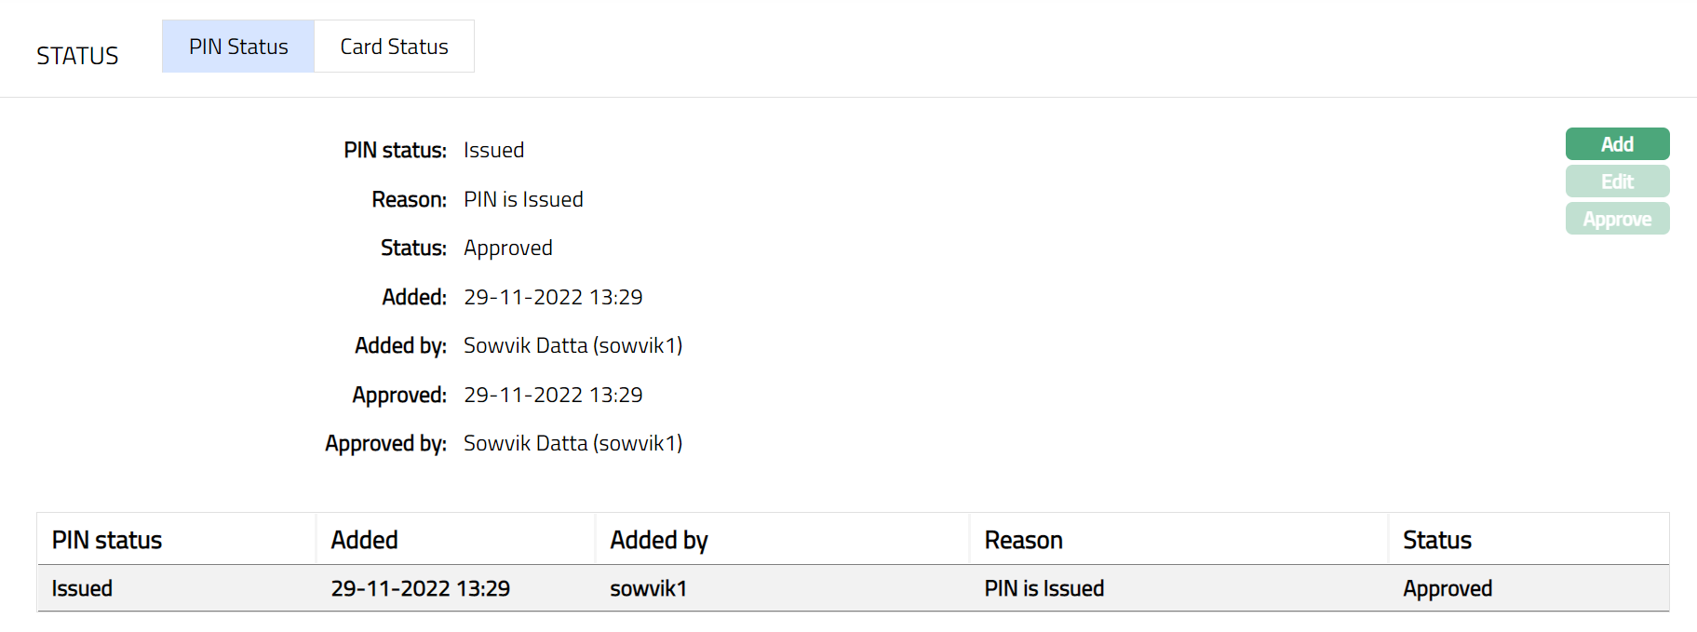Click the Added by column header

(x=659, y=540)
